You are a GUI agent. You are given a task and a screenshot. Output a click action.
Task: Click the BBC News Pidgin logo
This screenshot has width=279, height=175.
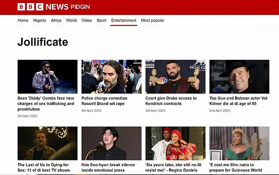click(54, 7)
